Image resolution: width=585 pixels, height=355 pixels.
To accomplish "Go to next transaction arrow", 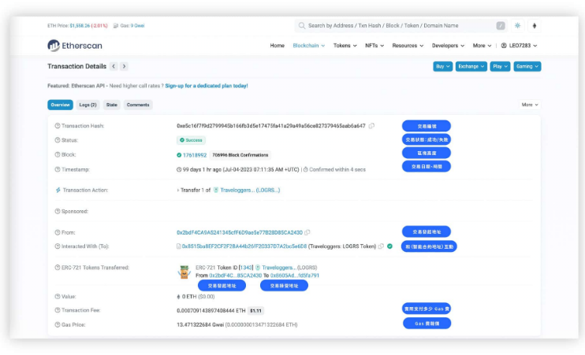I will pos(125,66).
